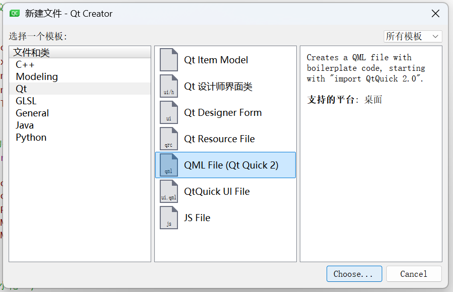Click the Choose... button
This screenshot has width=453, height=292.
pos(354,274)
